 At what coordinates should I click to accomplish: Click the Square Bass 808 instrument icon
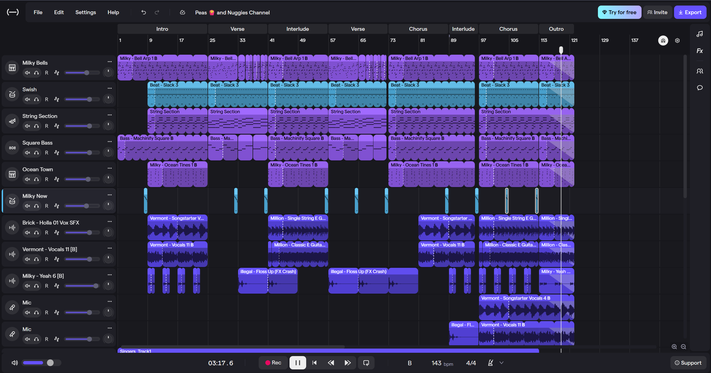pyautogui.click(x=12, y=148)
